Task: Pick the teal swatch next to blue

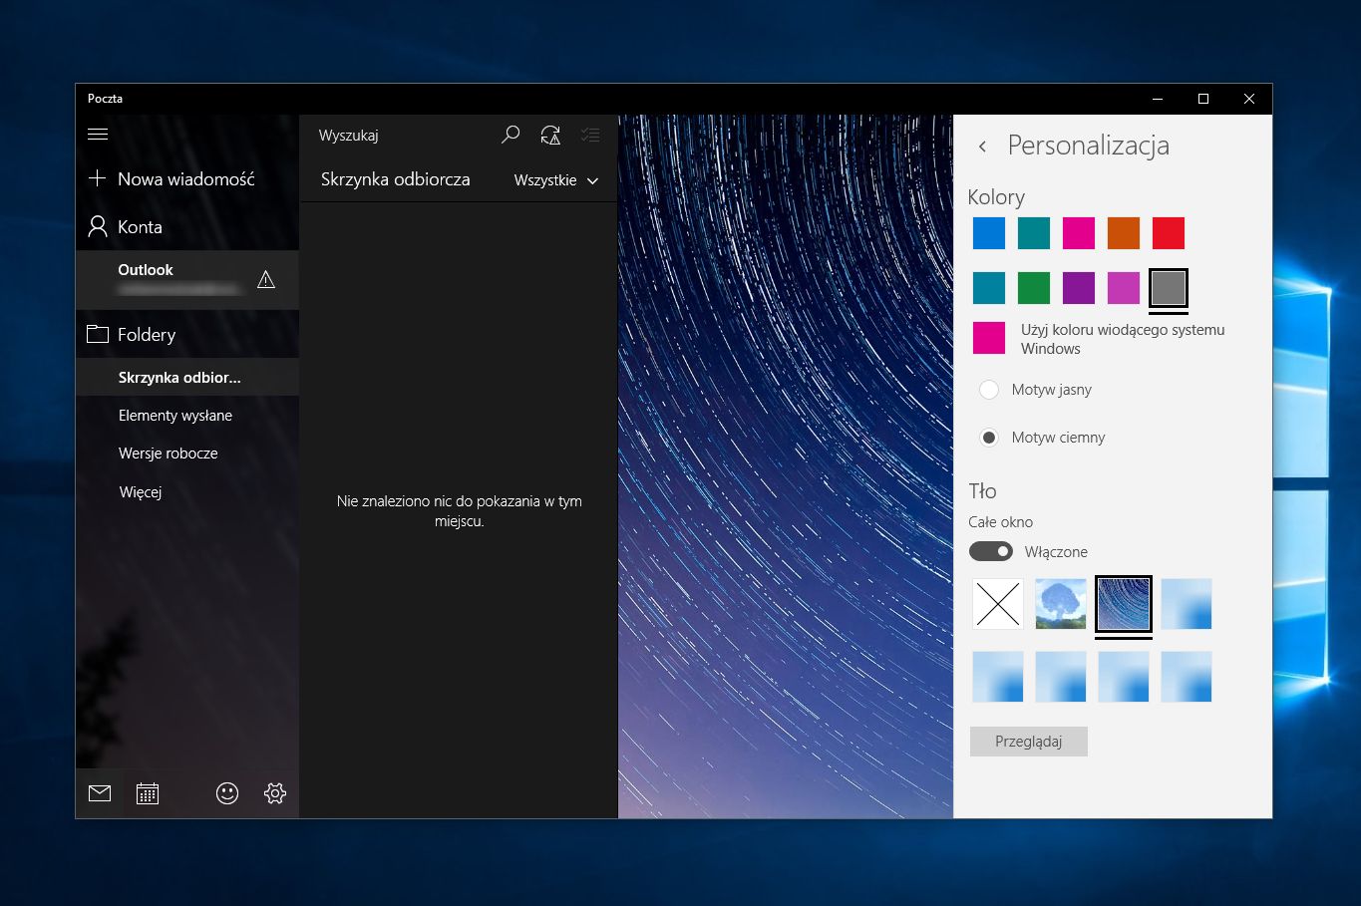Action: [x=1034, y=233]
